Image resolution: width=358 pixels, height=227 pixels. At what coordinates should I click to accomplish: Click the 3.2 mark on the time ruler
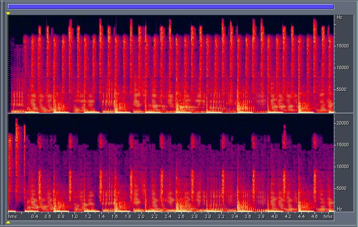coord(221,217)
